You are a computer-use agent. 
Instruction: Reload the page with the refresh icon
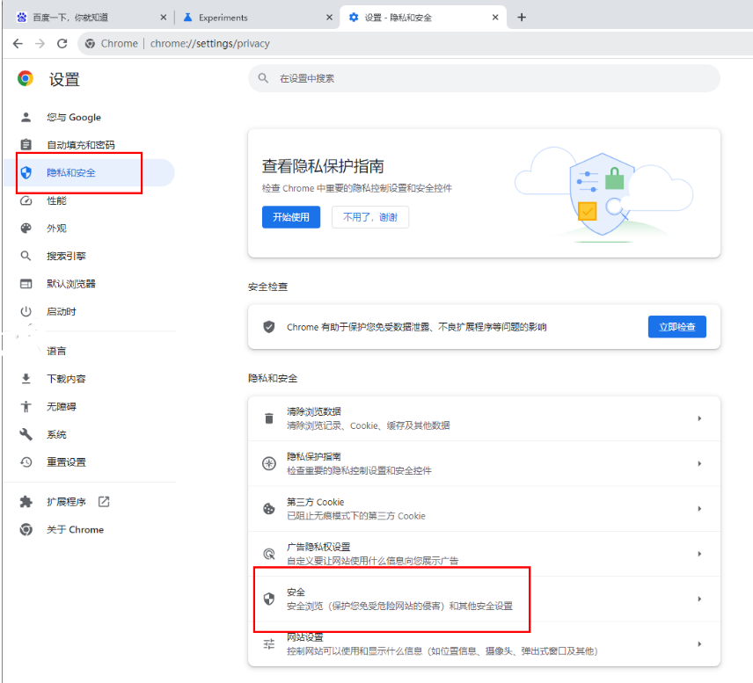click(62, 44)
